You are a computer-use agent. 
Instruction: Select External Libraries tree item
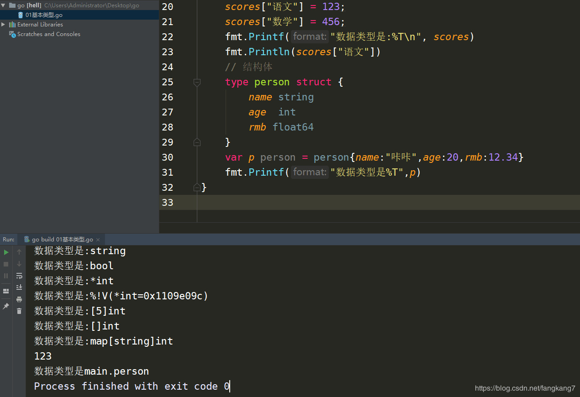(40, 25)
